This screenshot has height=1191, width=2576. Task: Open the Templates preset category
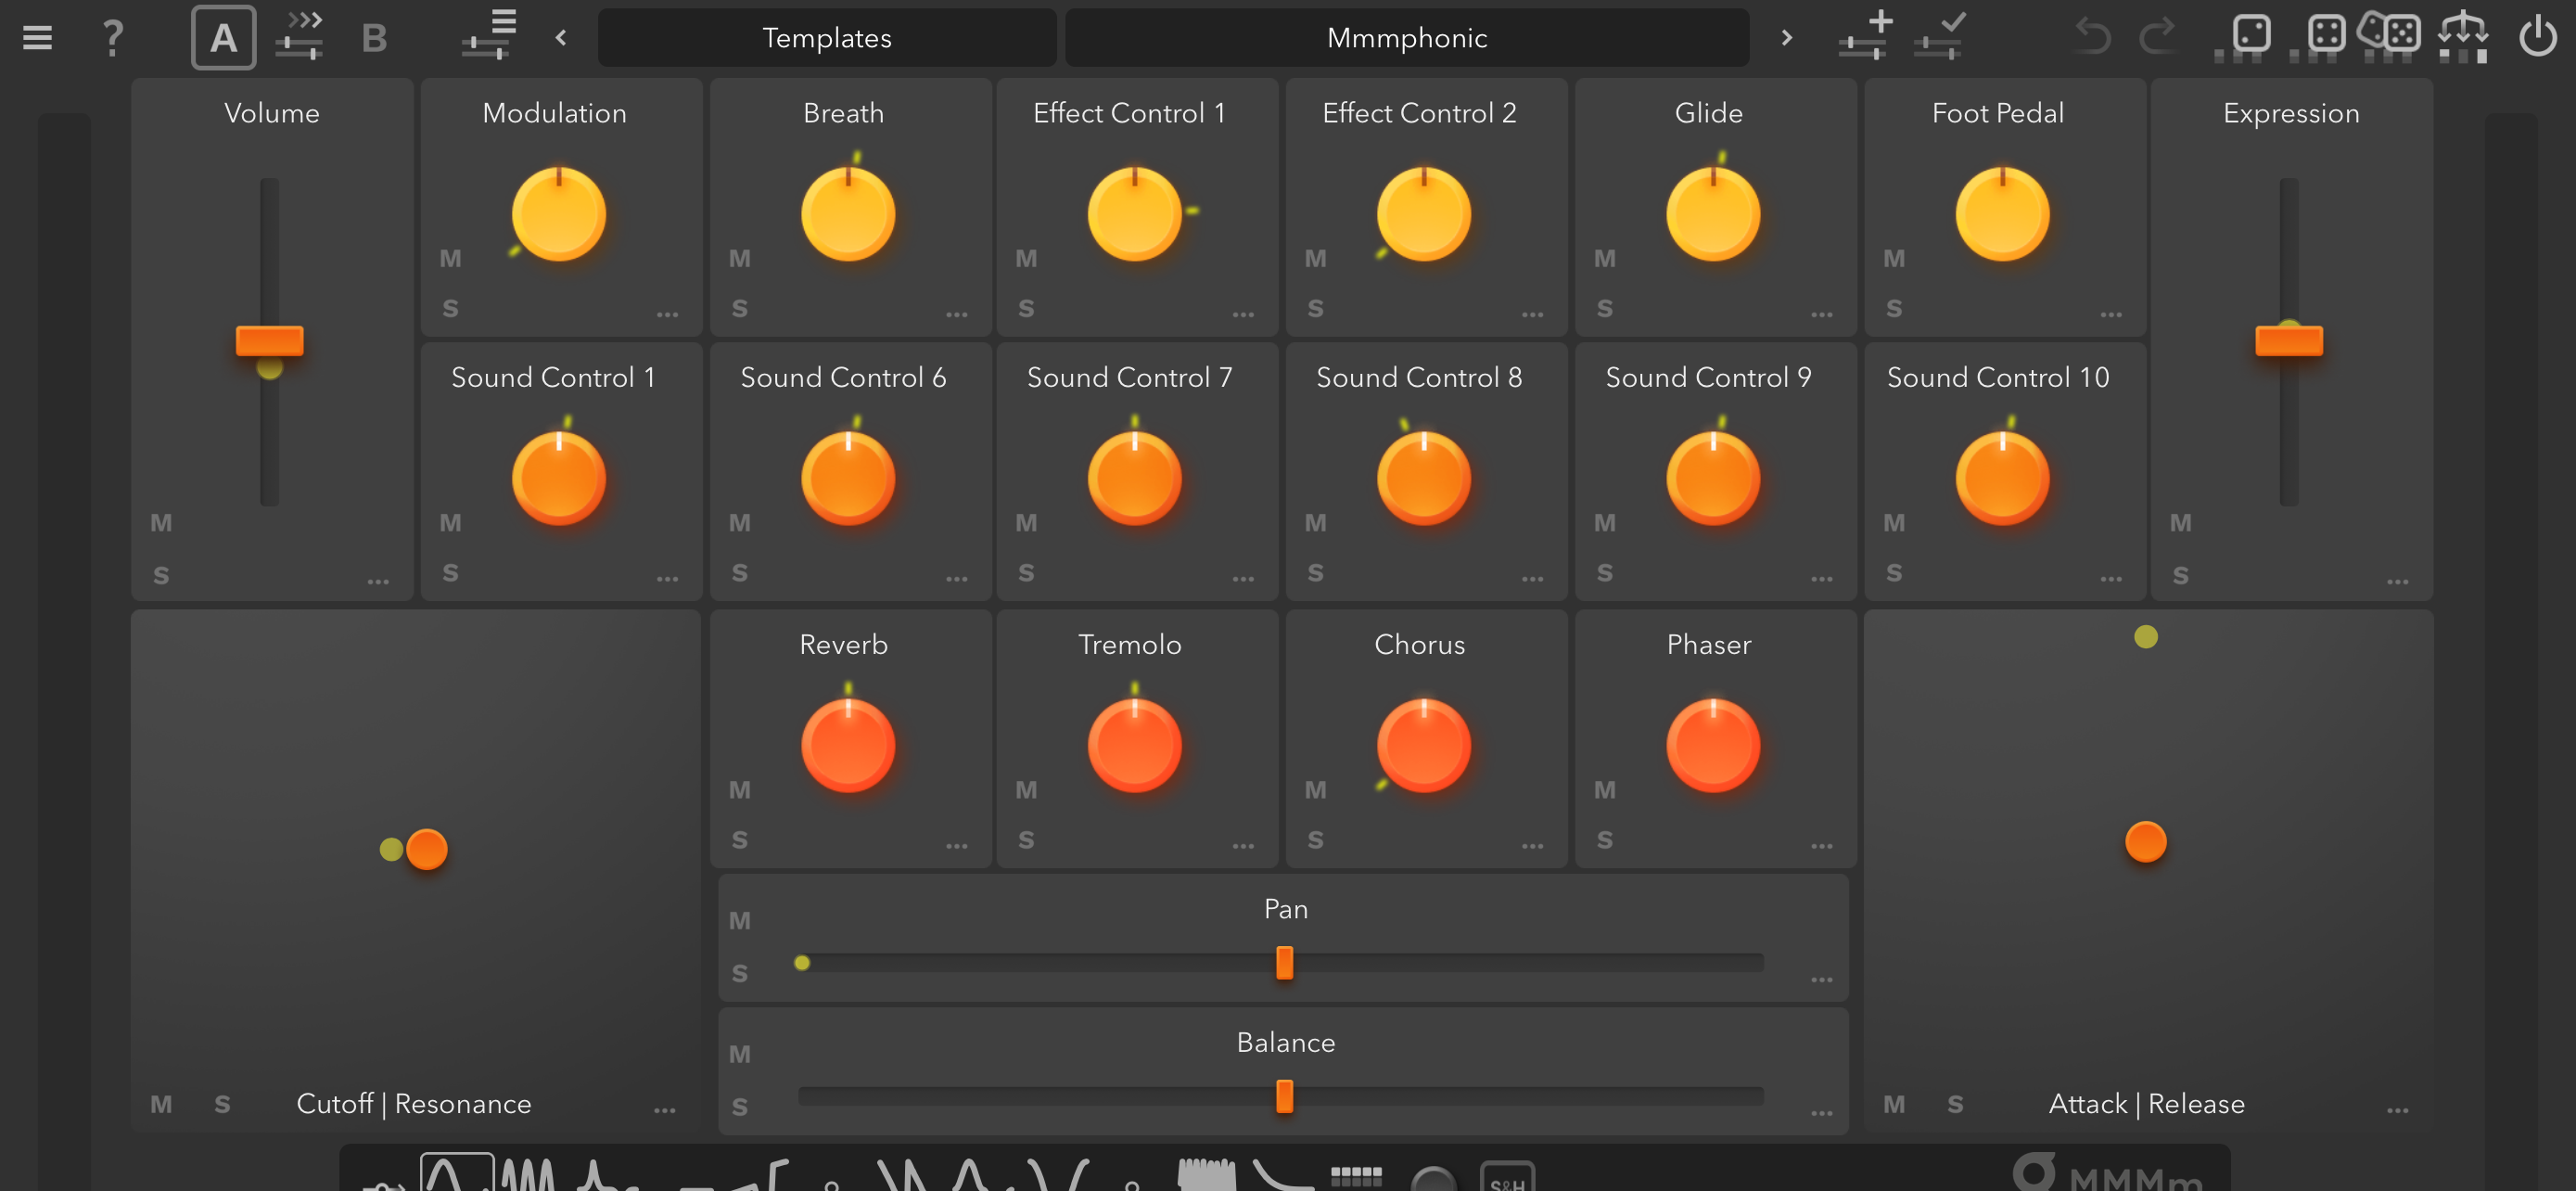[827, 38]
